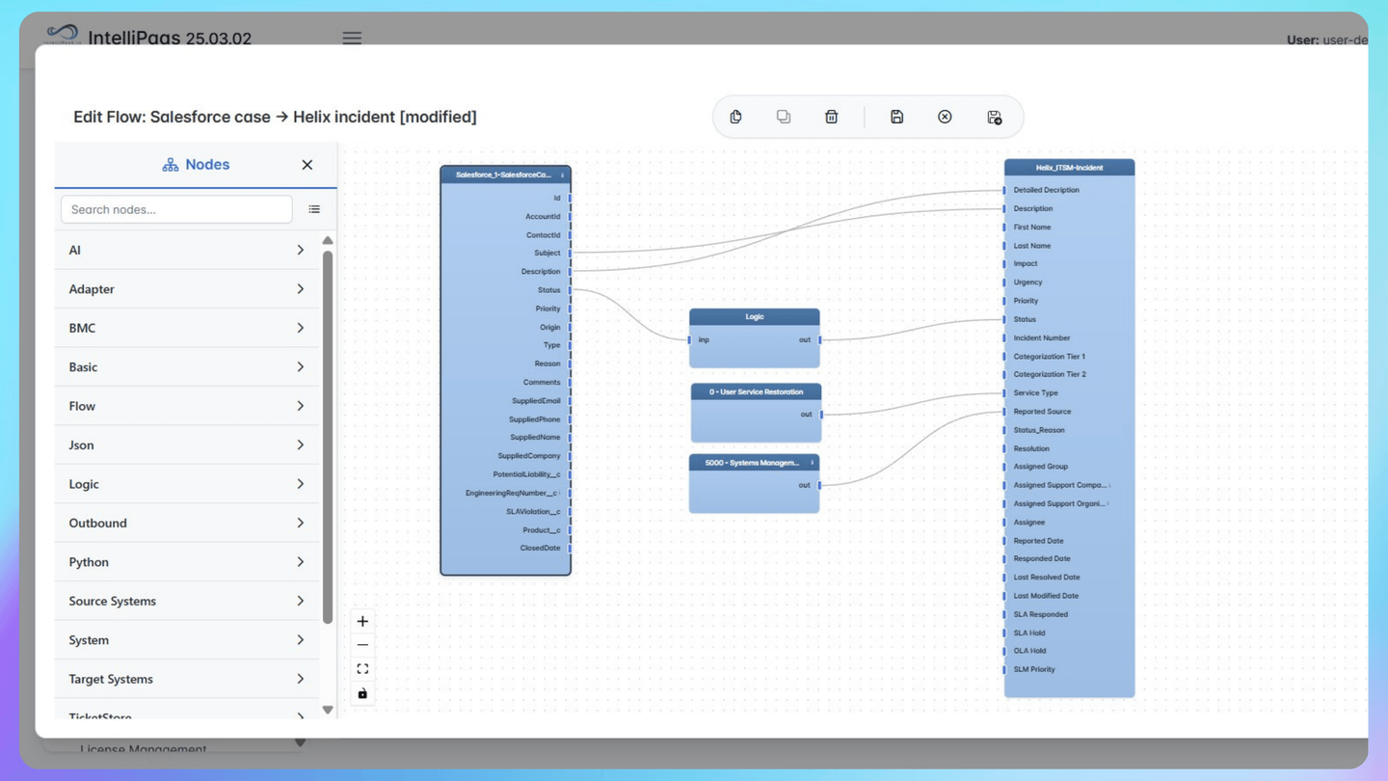
Task: Expand the Basic node category
Action: tap(187, 367)
